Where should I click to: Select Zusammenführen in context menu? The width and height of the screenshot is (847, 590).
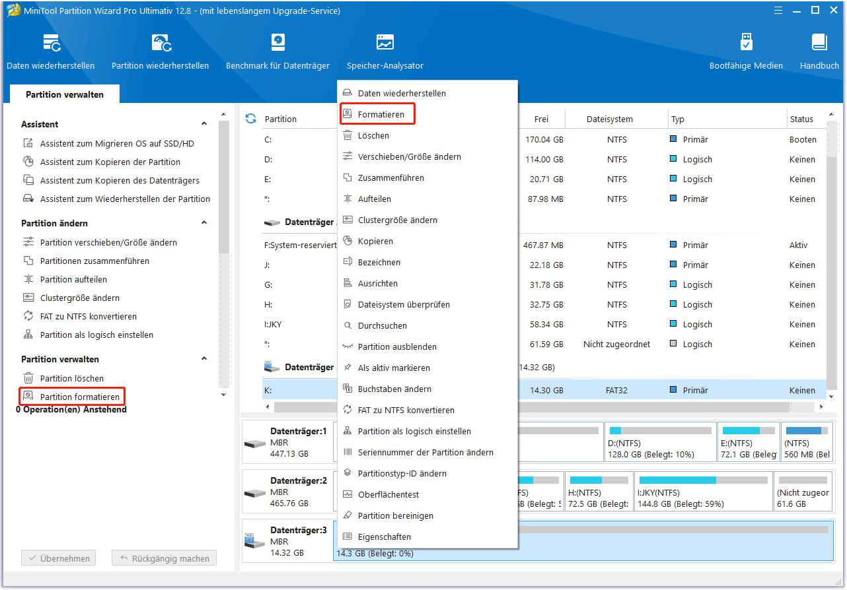point(391,178)
